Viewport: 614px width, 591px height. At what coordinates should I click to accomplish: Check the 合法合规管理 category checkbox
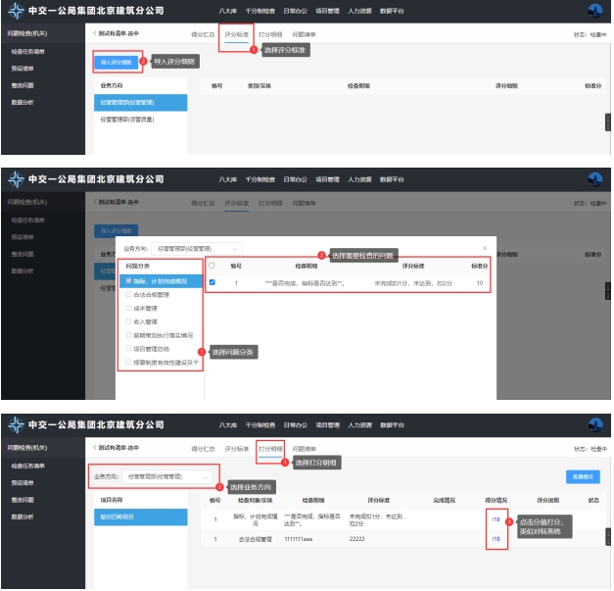(x=128, y=293)
